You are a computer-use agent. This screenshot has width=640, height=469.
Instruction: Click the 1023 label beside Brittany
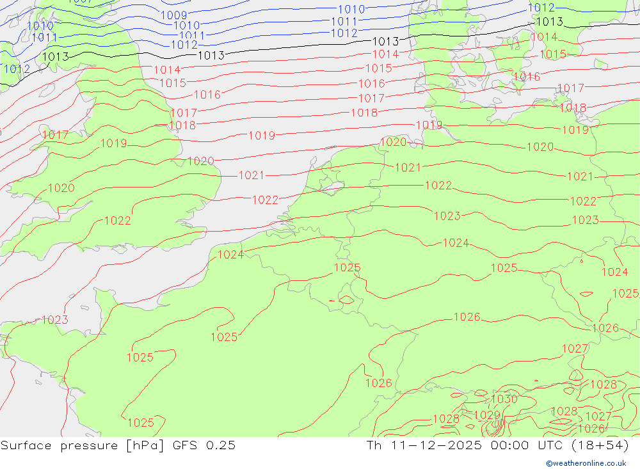(x=54, y=320)
